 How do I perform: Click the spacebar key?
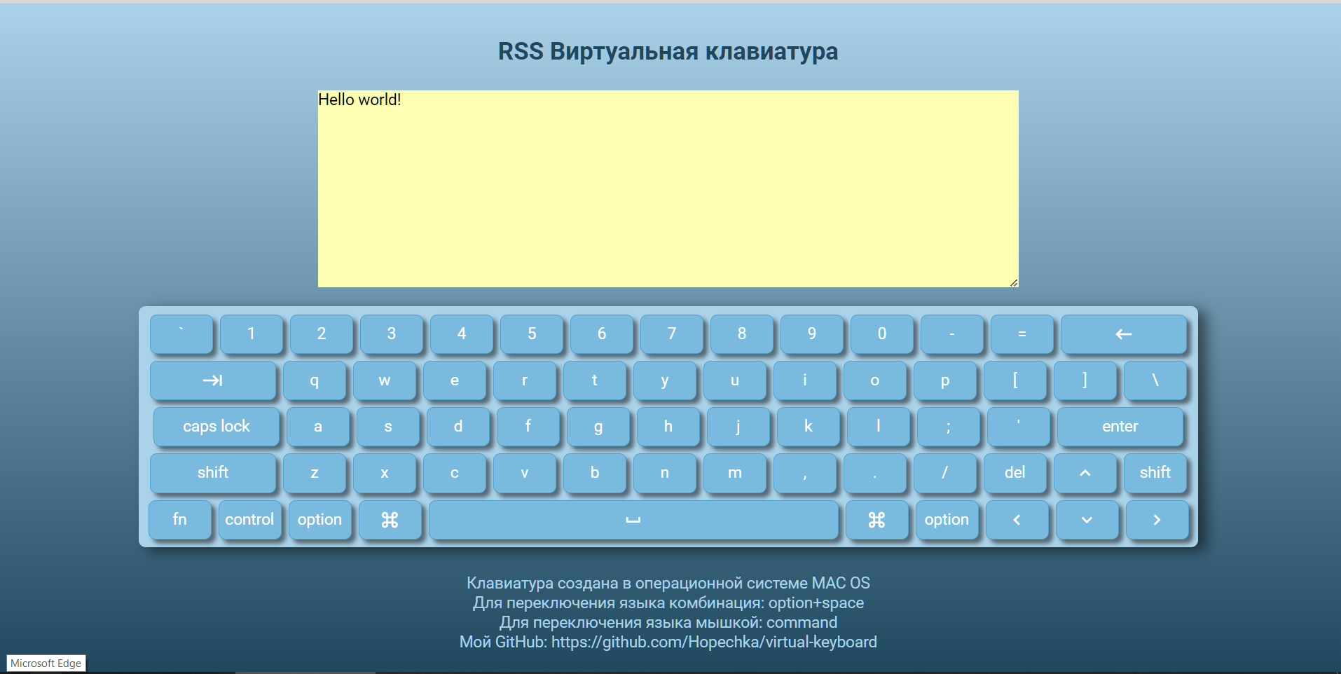pos(633,520)
